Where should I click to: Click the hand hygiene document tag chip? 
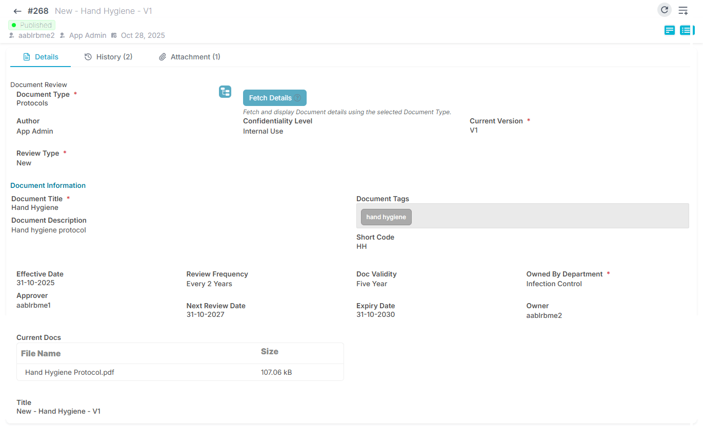(386, 217)
